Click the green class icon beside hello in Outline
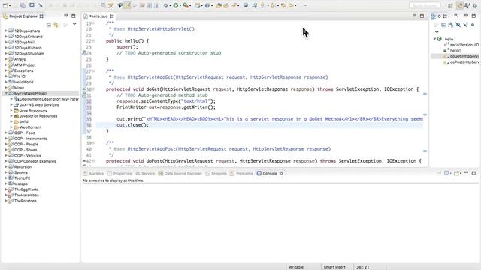The image size is (481, 270). click(440, 39)
